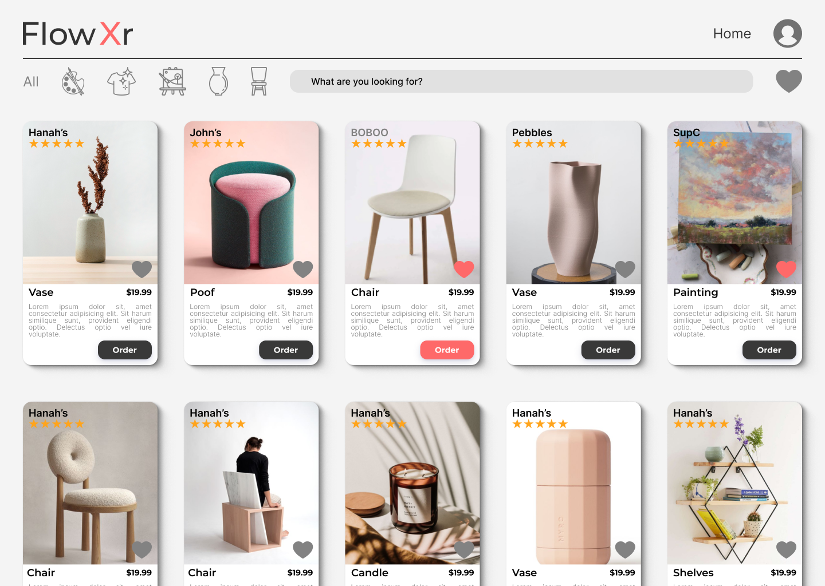The height and width of the screenshot is (586, 825).
Task: Favorite Hanah's Candle product
Action: click(464, 549)
